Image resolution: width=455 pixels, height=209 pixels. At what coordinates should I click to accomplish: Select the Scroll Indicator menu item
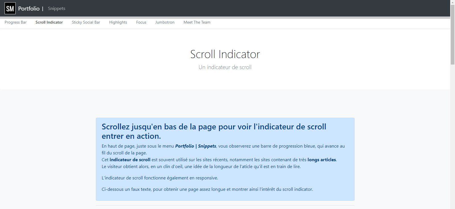coord(49,22)
